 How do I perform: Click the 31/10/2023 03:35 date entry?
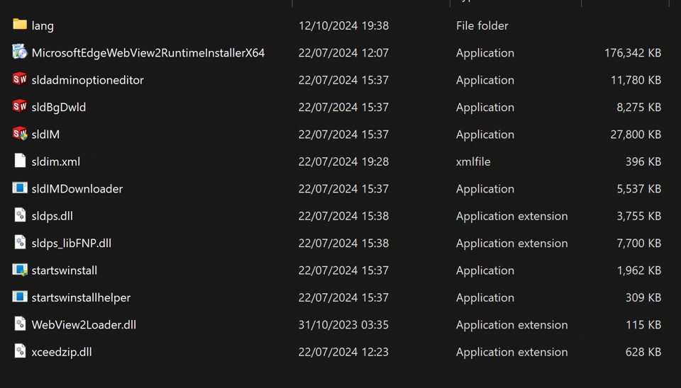[343, 324]
